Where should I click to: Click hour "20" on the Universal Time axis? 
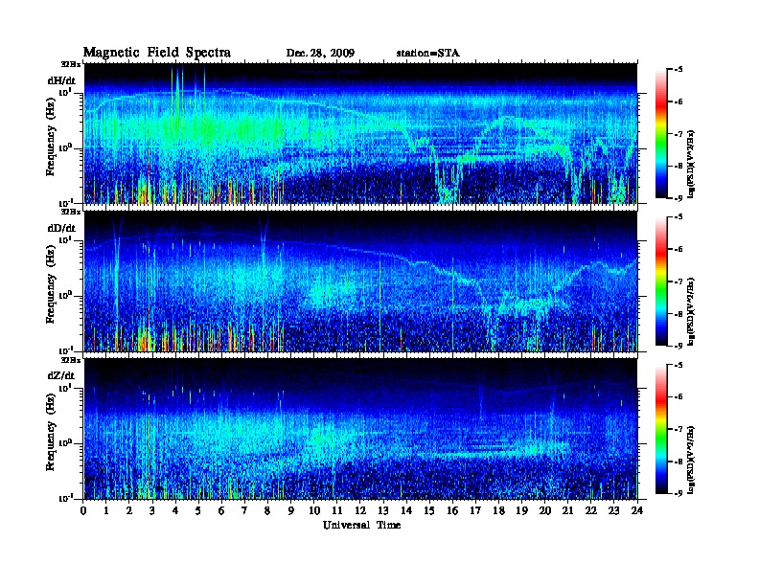tap(544, 510)
